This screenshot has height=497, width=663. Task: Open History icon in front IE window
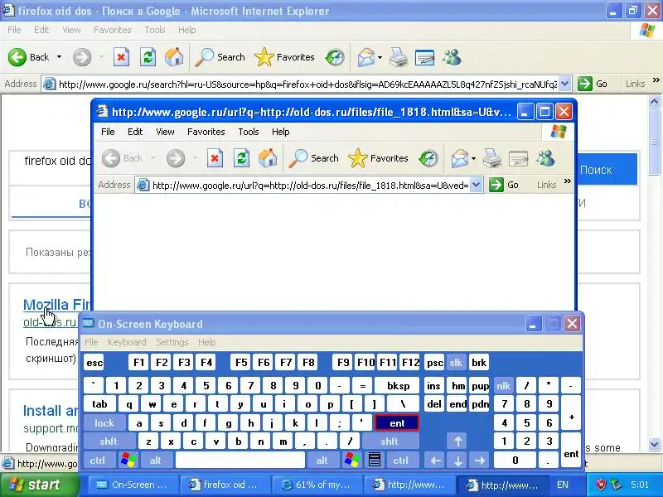coord(428,158)
